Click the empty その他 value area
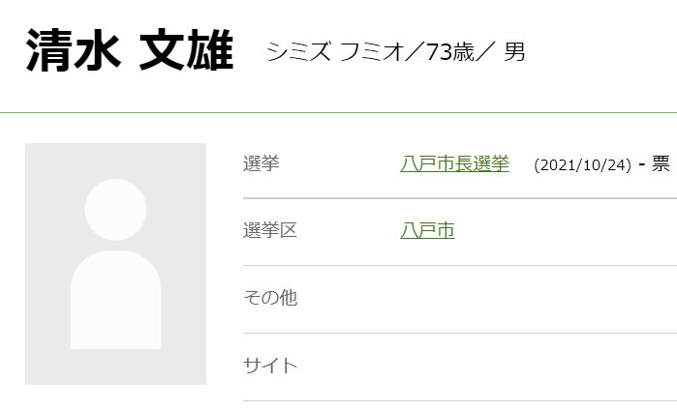This screenshot has width=677, height=411. tap(533, 298)
